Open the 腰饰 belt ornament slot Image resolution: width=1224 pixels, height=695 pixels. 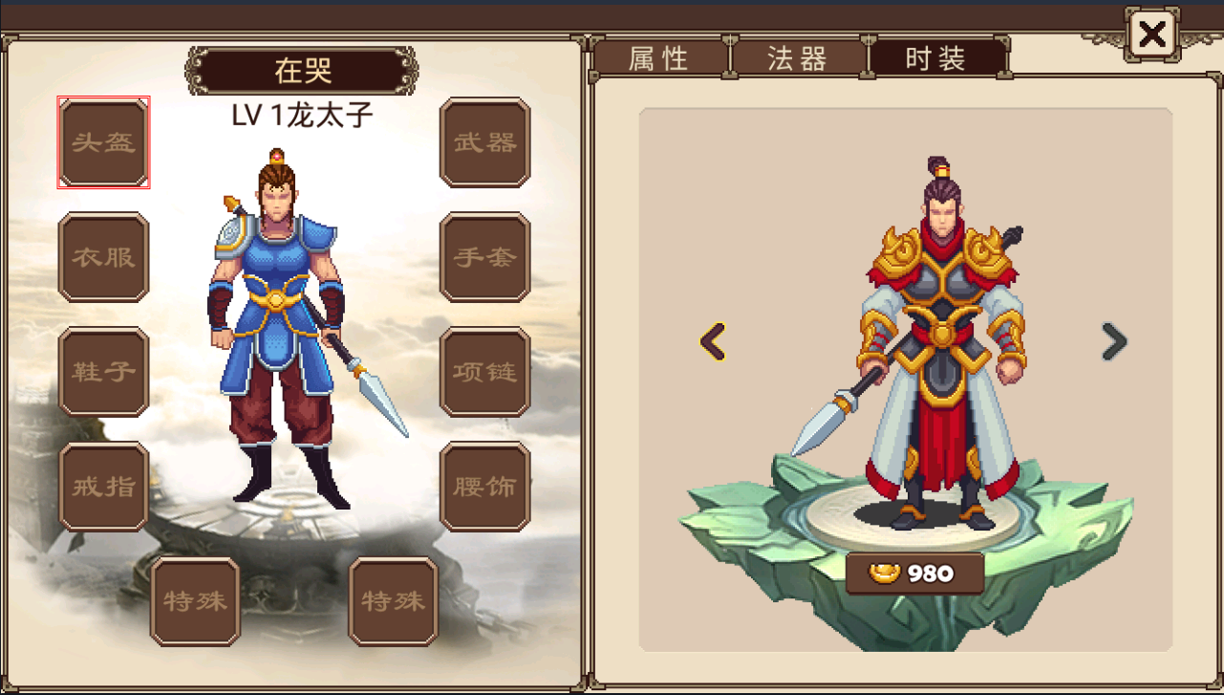(484, 487)
